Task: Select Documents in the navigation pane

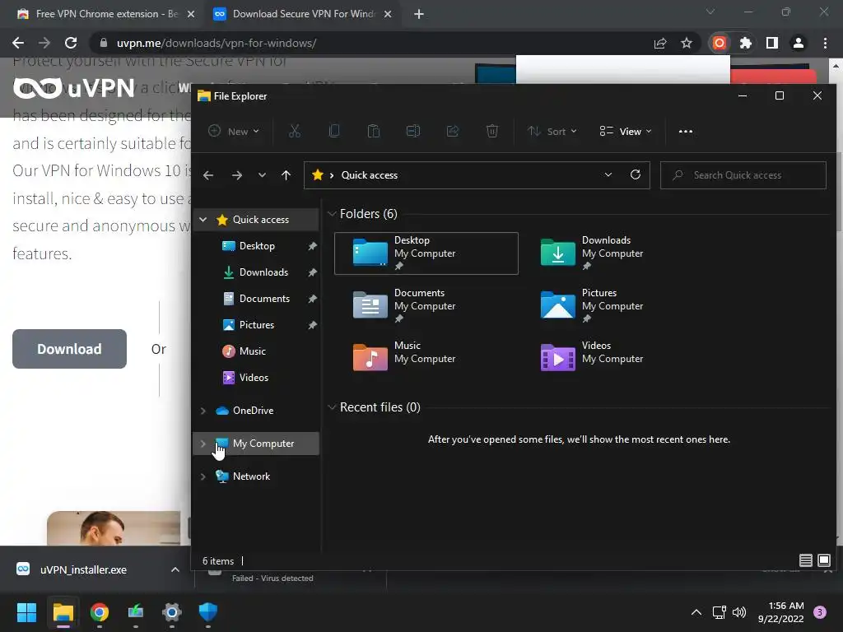Action: [x=257, y=298]
